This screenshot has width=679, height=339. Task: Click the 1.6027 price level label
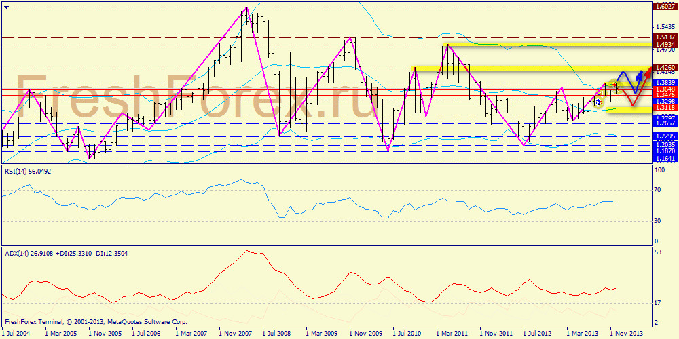coord(663,7)
